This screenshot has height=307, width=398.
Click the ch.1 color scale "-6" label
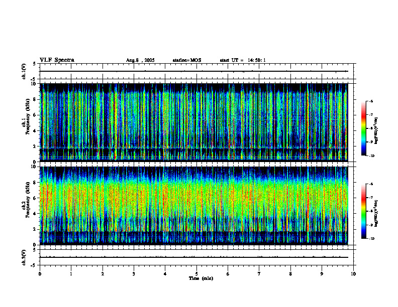tap(371, 101)
